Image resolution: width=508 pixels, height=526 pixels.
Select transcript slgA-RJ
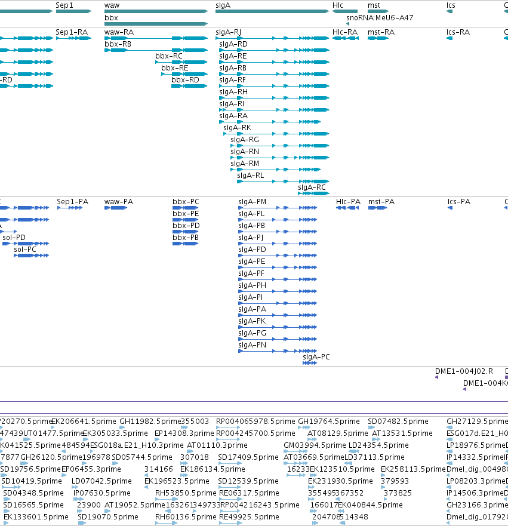[272, 38]
